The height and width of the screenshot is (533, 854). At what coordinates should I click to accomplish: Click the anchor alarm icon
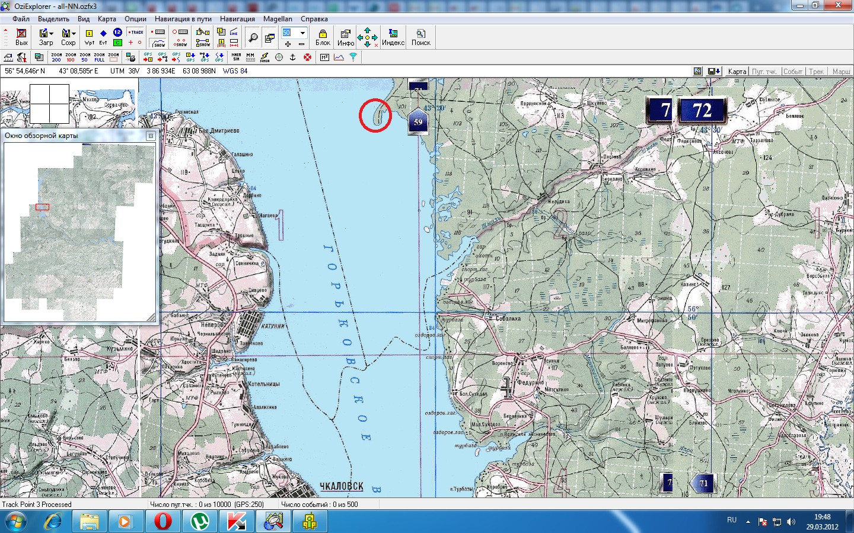[292, 57]
